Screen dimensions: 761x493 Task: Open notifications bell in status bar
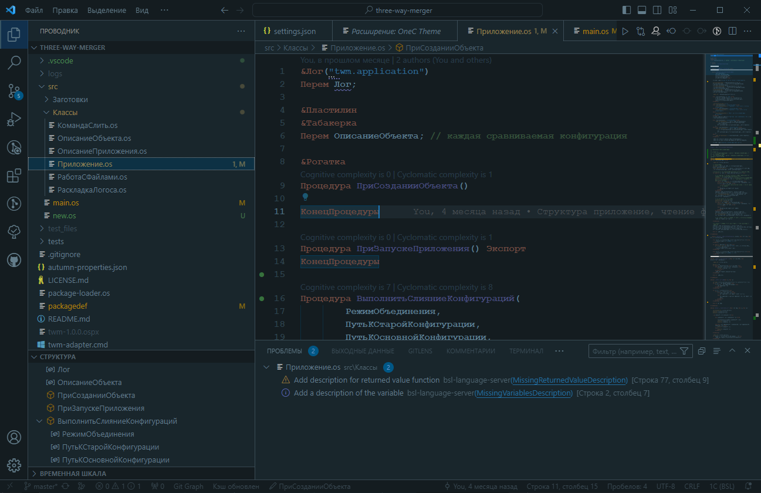[x=749, y=487]
